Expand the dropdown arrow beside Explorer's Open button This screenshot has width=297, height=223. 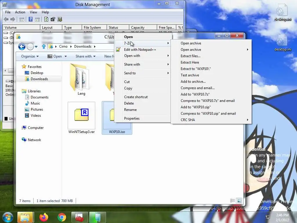pyautogui.click(x=66, y=56)
